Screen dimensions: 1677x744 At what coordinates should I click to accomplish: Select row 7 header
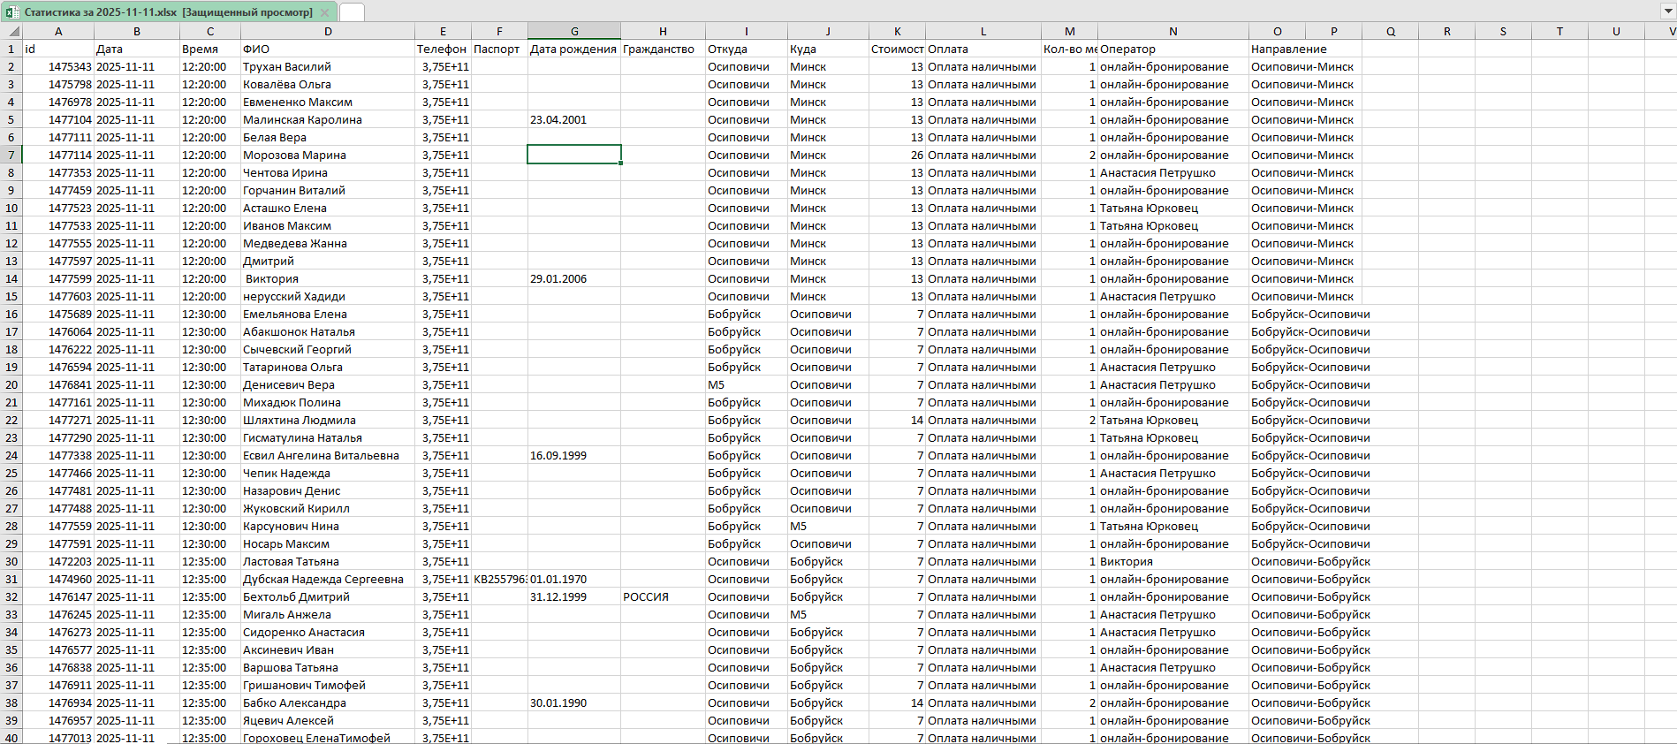[11, 155]
